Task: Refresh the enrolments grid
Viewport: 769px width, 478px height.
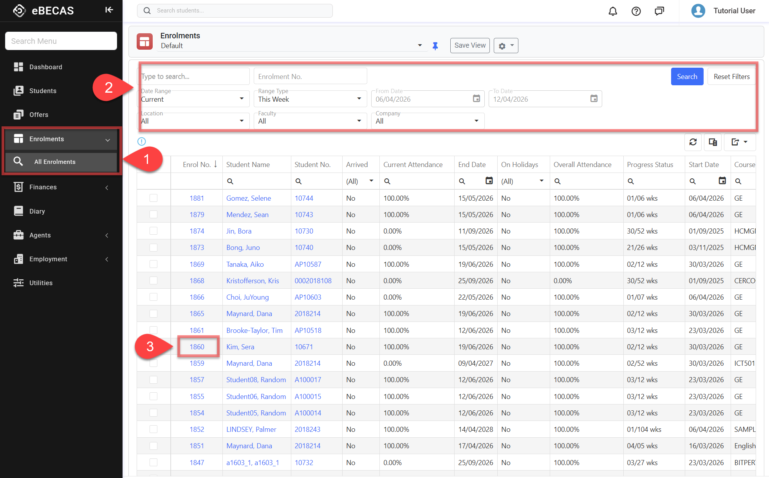Action: pyautogui.click(x=693, y=142)
